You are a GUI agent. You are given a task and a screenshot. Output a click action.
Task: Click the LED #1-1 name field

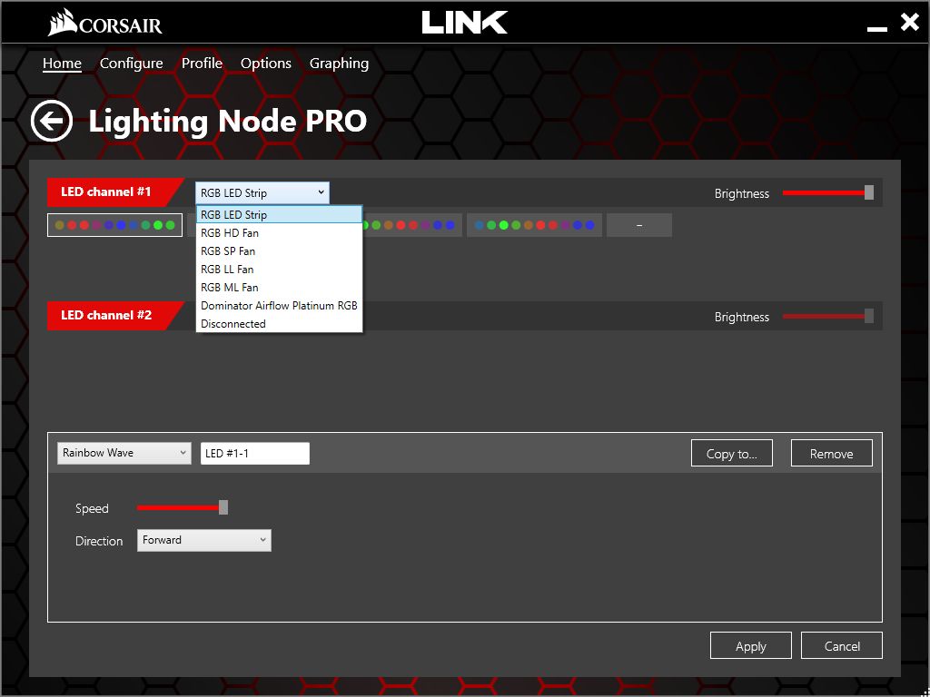(x=255, y=454)
